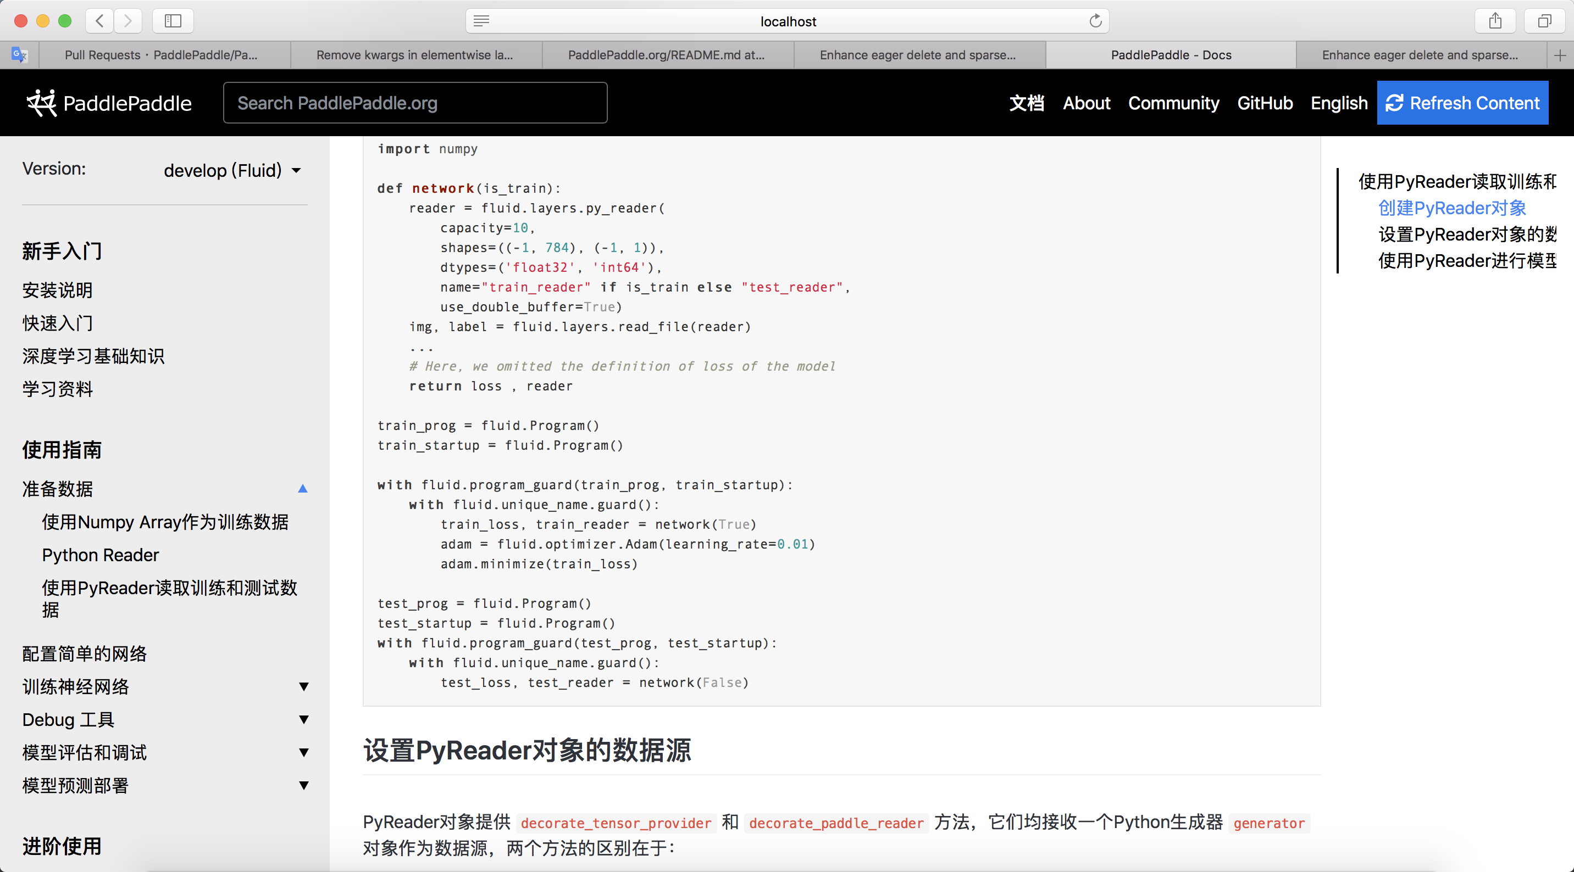This screenshot has height=872, width=1574.
Task: Click the Google Translate pinned tab icon
Action: 20,55
